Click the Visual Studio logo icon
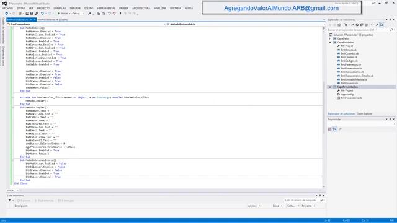 [4, 4]
